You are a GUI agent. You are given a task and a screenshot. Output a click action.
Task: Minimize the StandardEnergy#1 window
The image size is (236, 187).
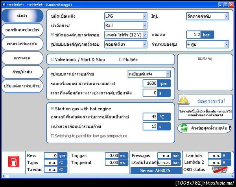pos(220,5)
